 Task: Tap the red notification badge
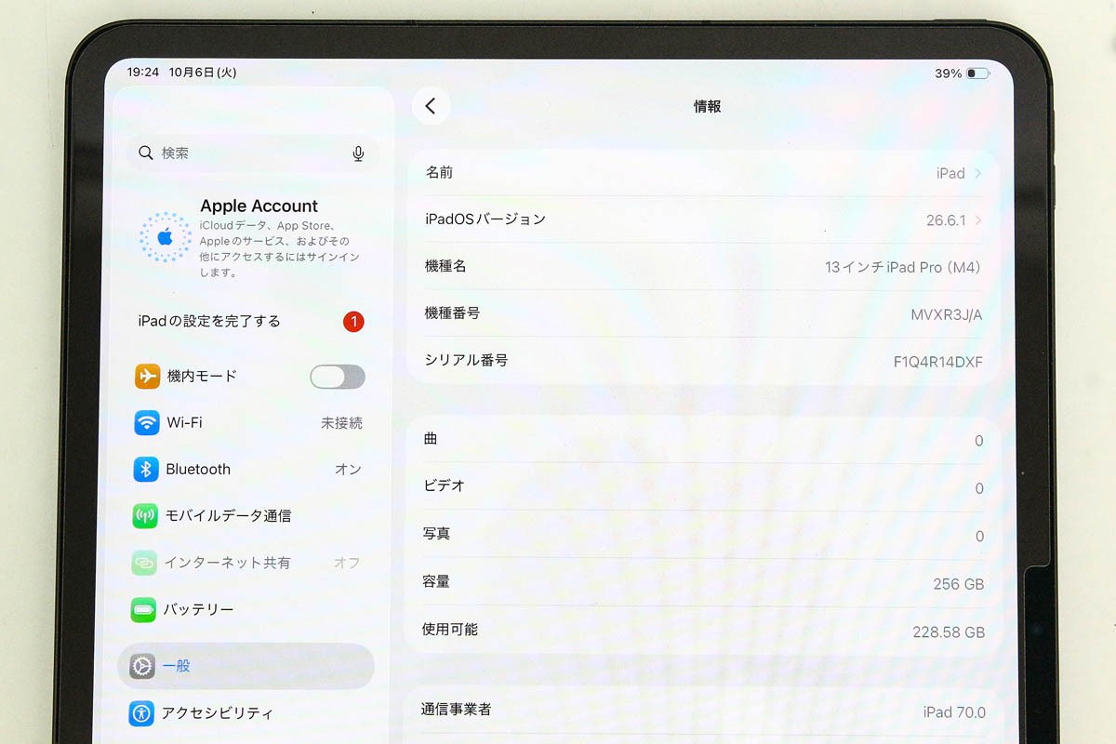point(353,322)
